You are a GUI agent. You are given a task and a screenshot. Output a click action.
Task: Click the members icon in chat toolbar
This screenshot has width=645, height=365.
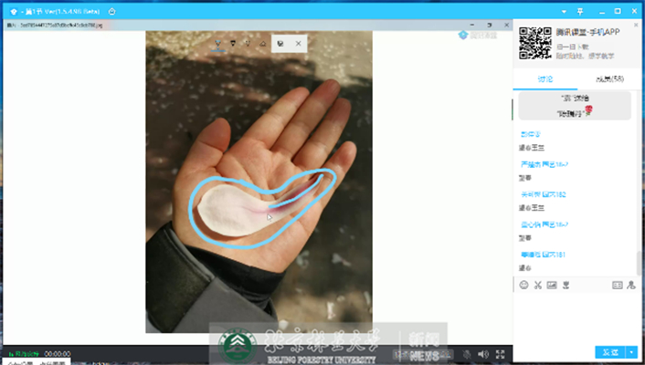631,285
